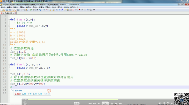Collapse fold marker for def fun_a
Screen dimensions: 189x105
(x=9, y=19)
